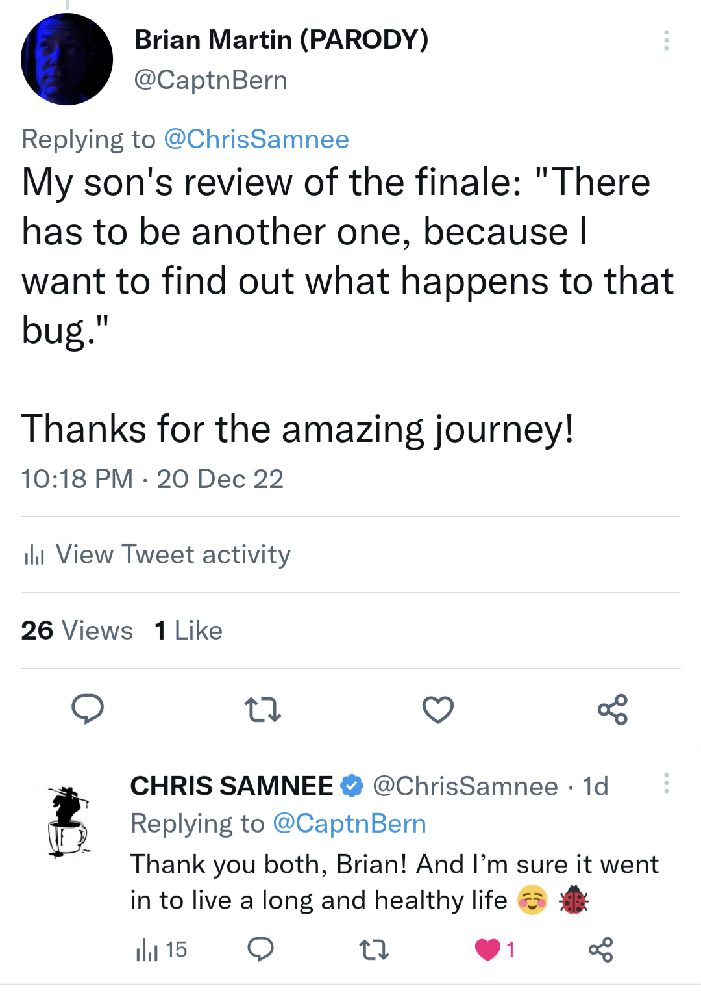
Task: Share Chris Samnee's reply
Action: [x=600, y=950]
